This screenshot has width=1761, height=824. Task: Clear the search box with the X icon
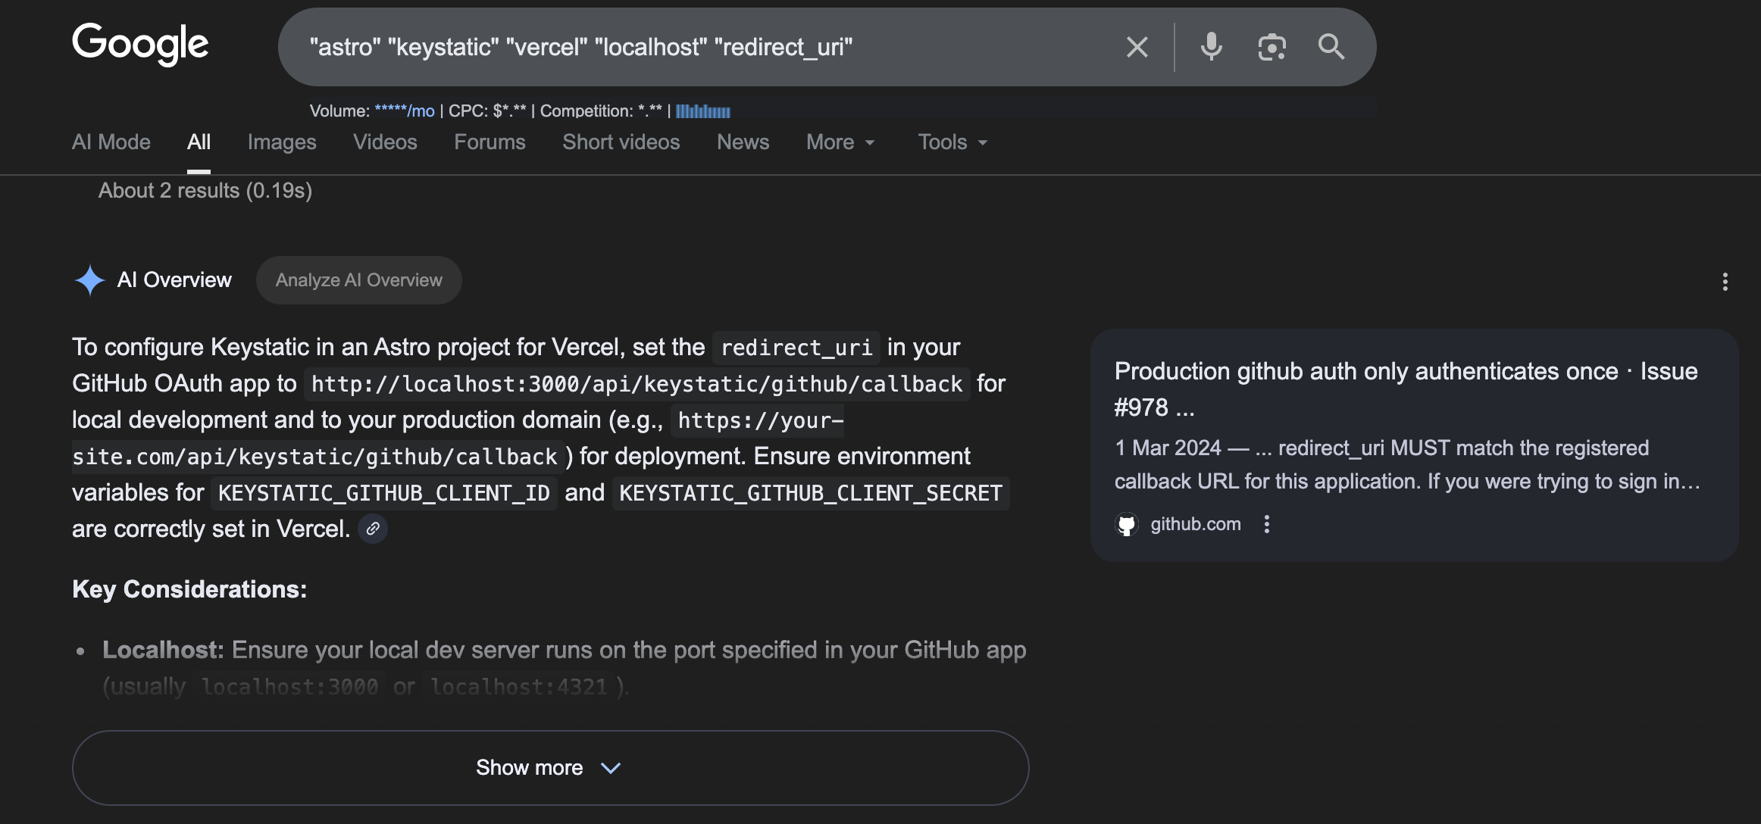pos(1137,47)
